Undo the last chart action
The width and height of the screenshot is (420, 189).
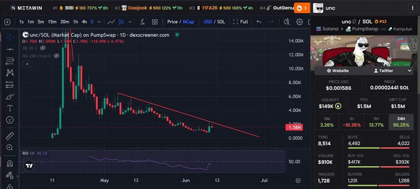(259, 22)
